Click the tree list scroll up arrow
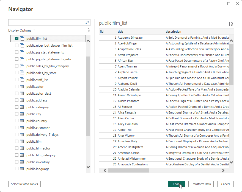This screenshot has width=242, height=192. [88, 41]
